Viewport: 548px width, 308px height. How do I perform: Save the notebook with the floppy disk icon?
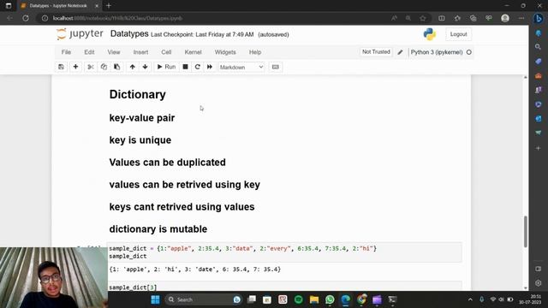pos(61,67)
